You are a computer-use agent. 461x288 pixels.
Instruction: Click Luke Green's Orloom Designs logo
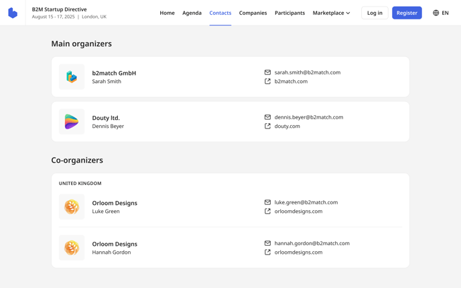point(72,207)
